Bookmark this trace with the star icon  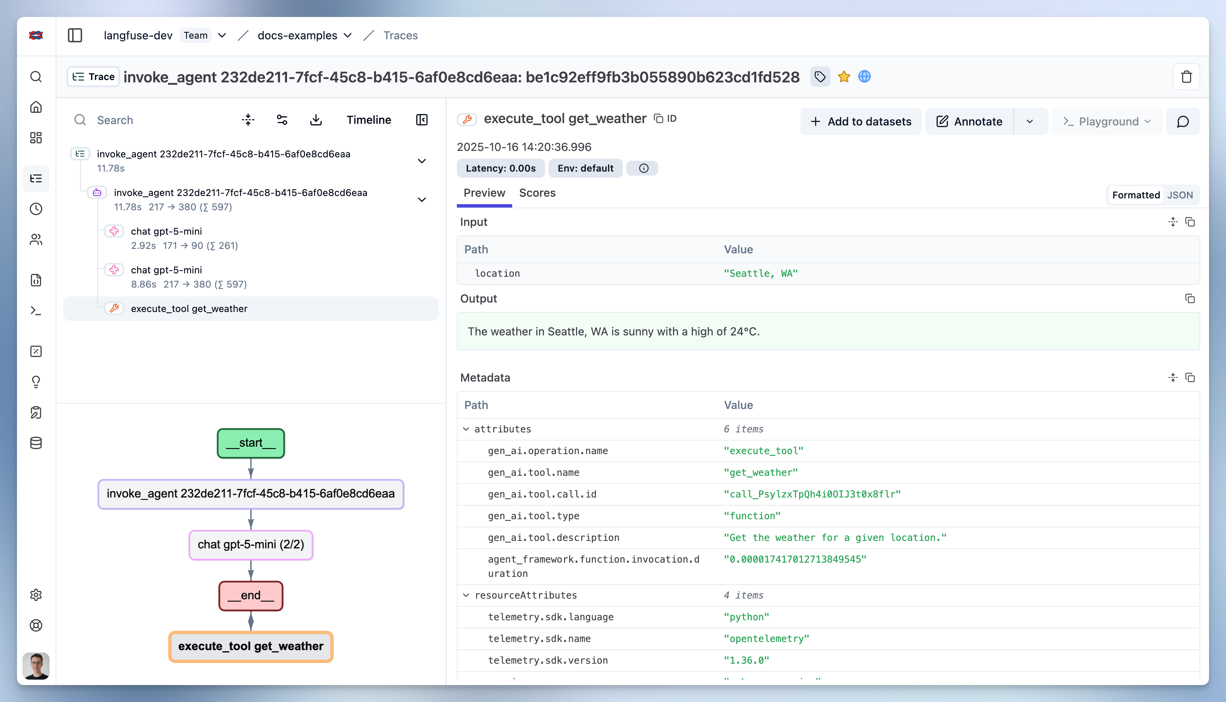[x=844, y=77]
